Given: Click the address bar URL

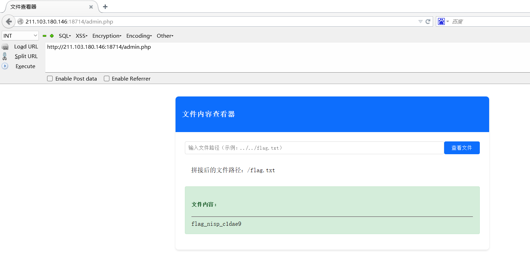Looking at the screenshot, I should [x=69, y=21].
